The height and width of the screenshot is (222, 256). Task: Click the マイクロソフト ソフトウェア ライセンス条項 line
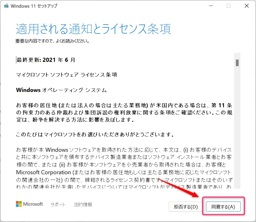point(67,75)
